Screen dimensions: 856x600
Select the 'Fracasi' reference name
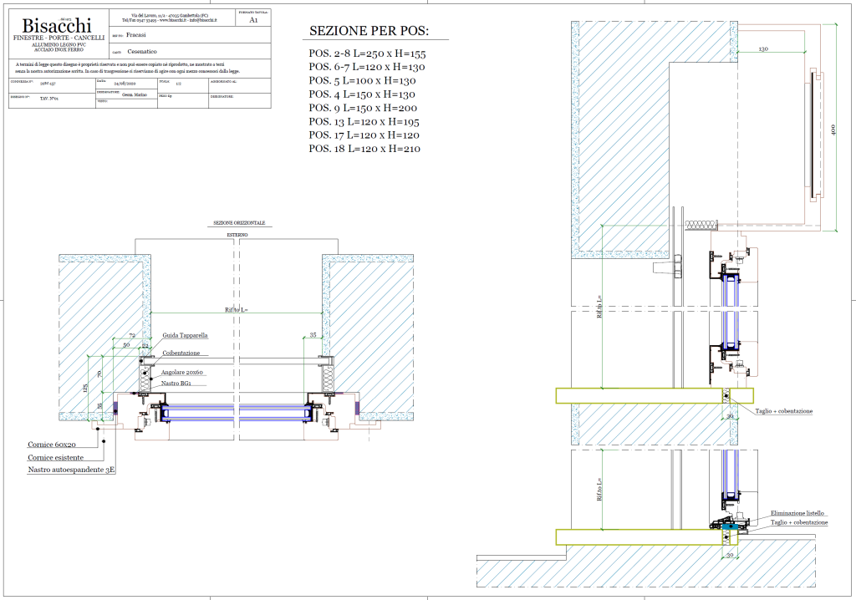(x=136, y=34)
